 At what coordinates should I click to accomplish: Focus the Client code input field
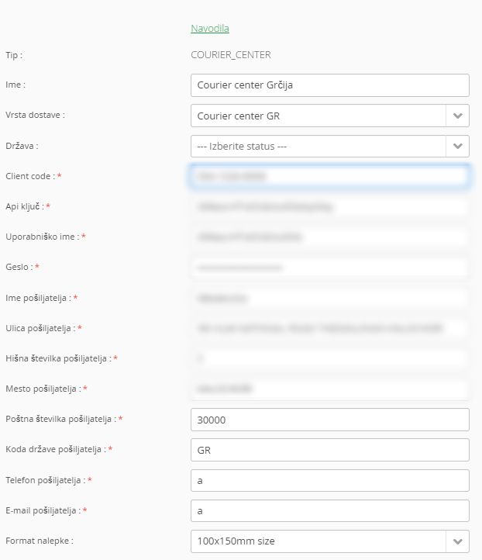(x=329, y=176)
